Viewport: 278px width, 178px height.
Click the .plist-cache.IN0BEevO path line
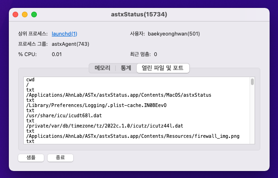point(96,105)
